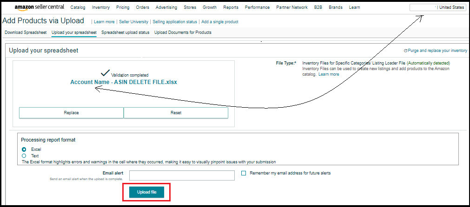Open the Growth menu

210,7
